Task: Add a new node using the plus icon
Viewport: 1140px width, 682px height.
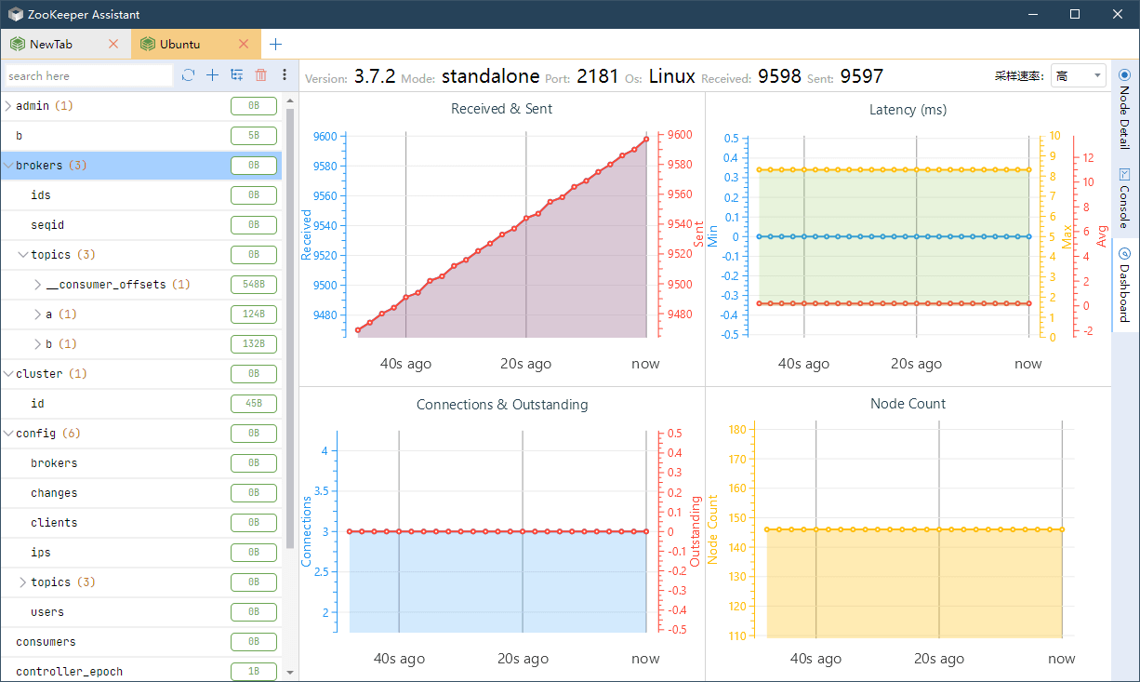Action: click(212, 75)
